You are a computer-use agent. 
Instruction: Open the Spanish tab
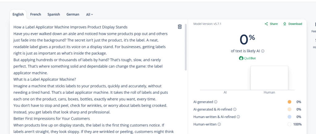[54, 15]
